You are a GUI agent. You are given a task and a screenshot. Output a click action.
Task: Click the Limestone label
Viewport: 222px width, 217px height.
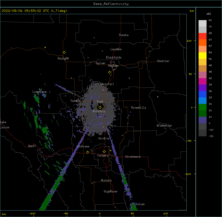[39, 92]
